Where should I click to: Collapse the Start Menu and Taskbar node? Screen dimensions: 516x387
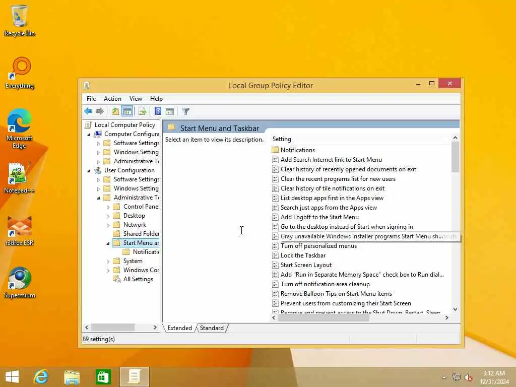pos(108,243)
